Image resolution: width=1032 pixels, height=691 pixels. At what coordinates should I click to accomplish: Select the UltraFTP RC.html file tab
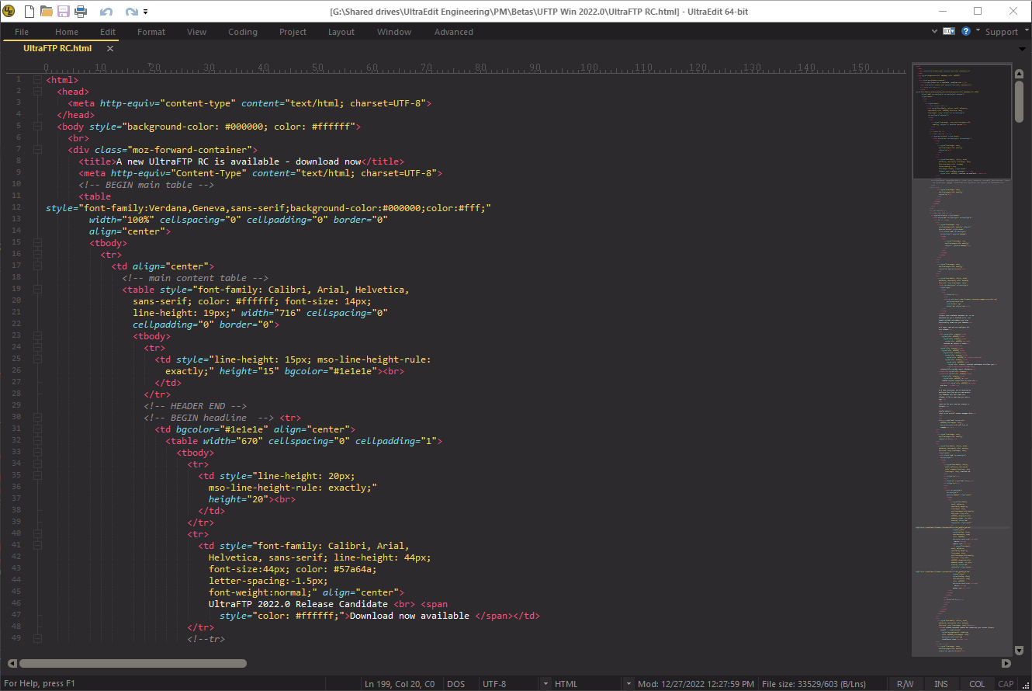[57, 48]
